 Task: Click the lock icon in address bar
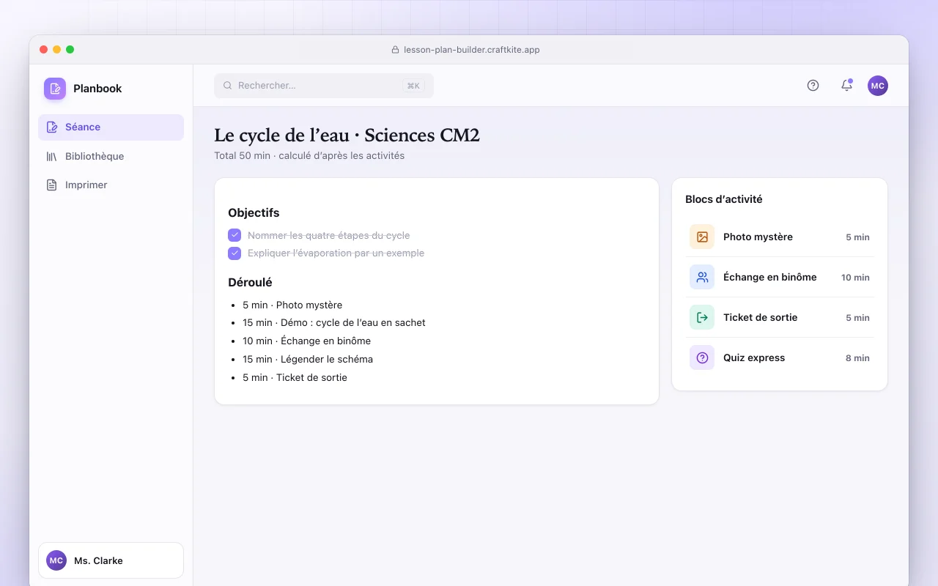(396, 50)
